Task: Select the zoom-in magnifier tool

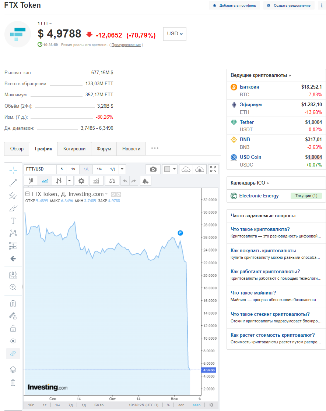Action: [x=13, y=287]
